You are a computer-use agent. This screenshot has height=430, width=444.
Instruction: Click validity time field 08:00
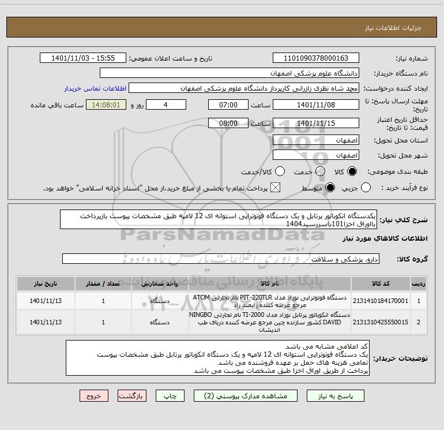228,124
